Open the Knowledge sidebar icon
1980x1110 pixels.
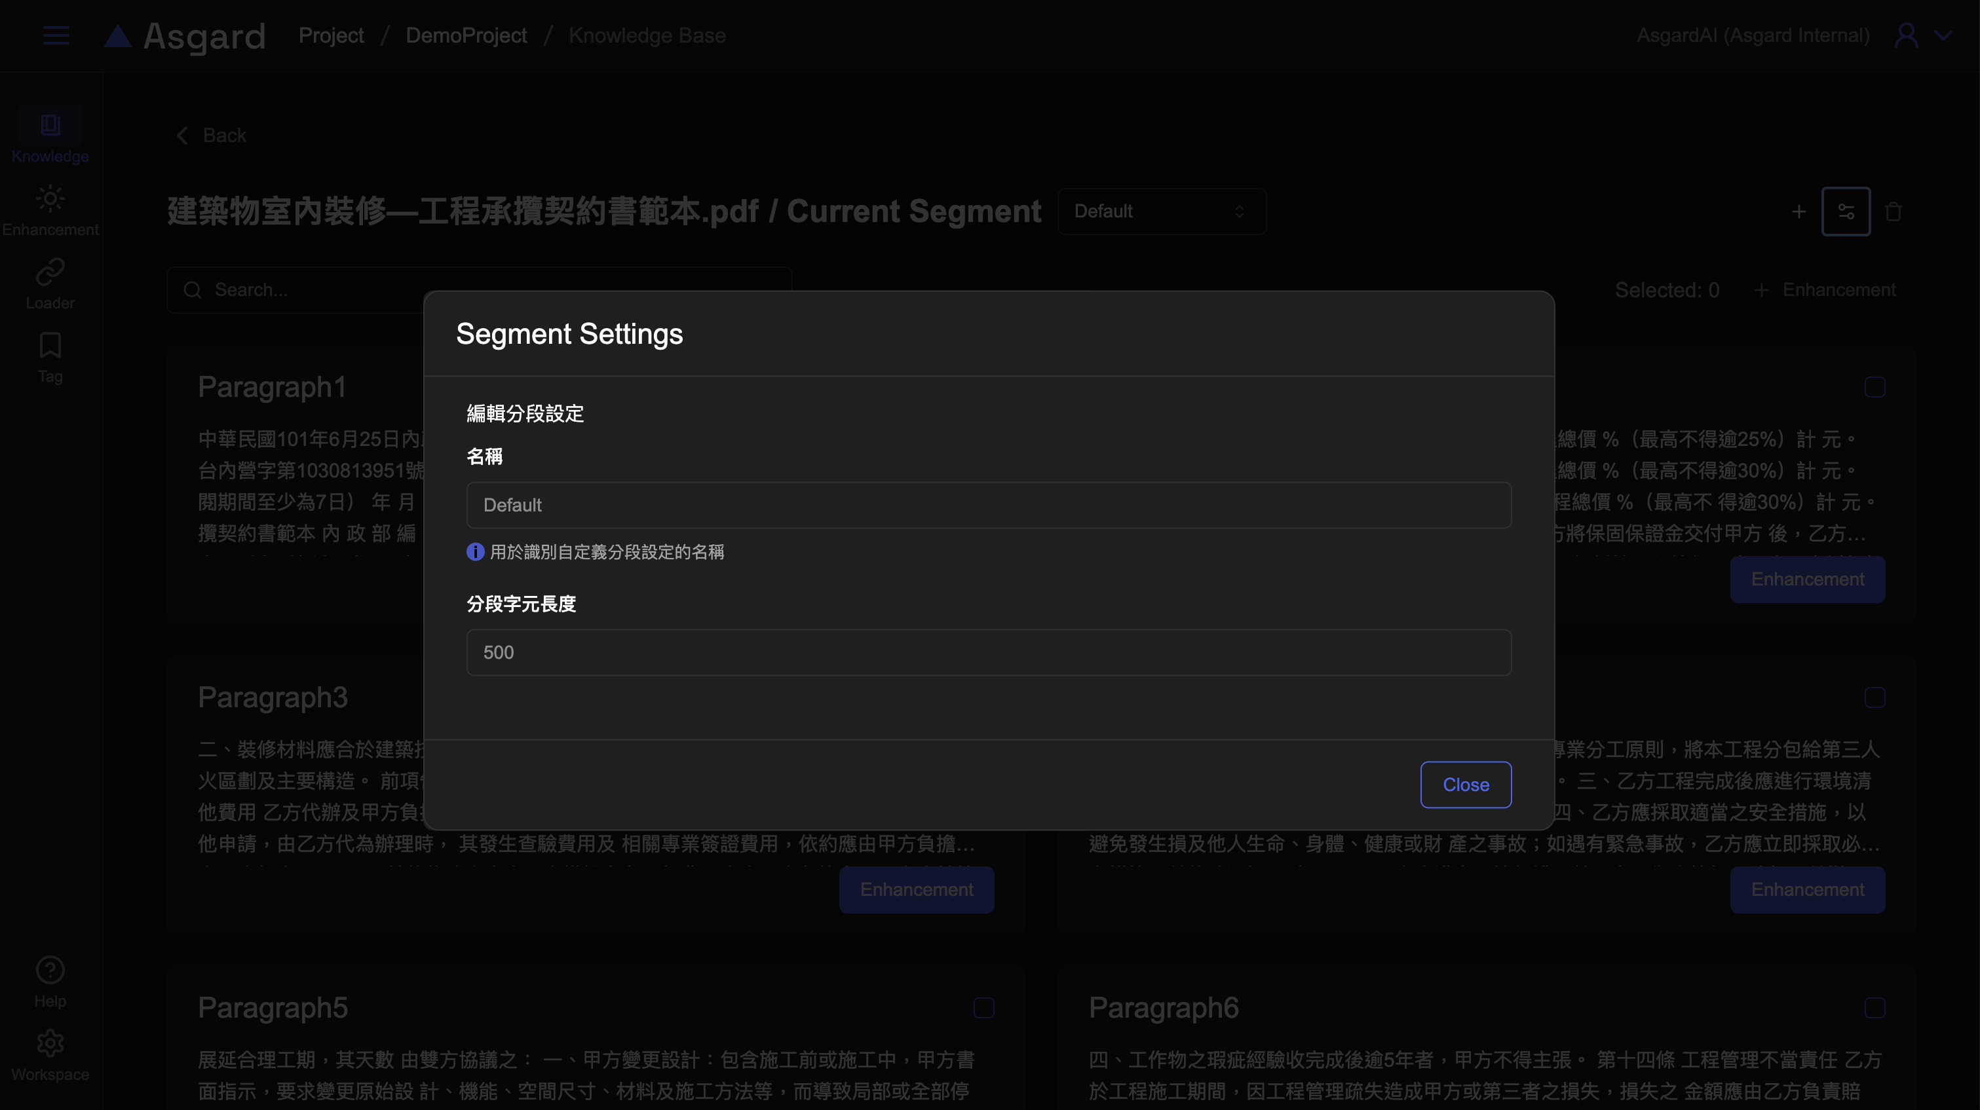(50, 125)
